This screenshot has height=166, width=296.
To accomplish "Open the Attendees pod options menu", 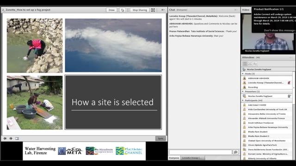I will [291, 57].
